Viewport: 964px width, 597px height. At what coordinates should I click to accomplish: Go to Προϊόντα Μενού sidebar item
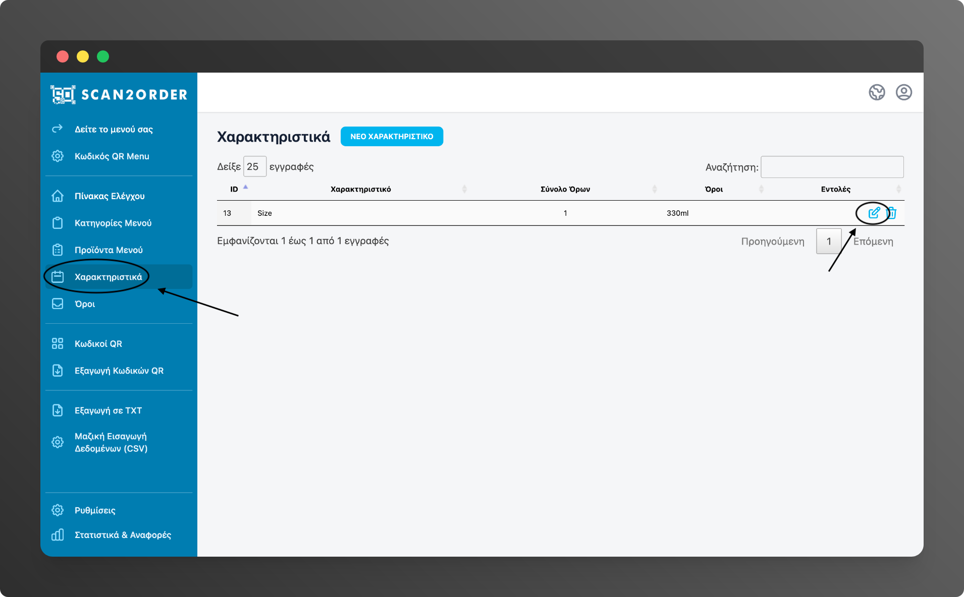(109, 250)
